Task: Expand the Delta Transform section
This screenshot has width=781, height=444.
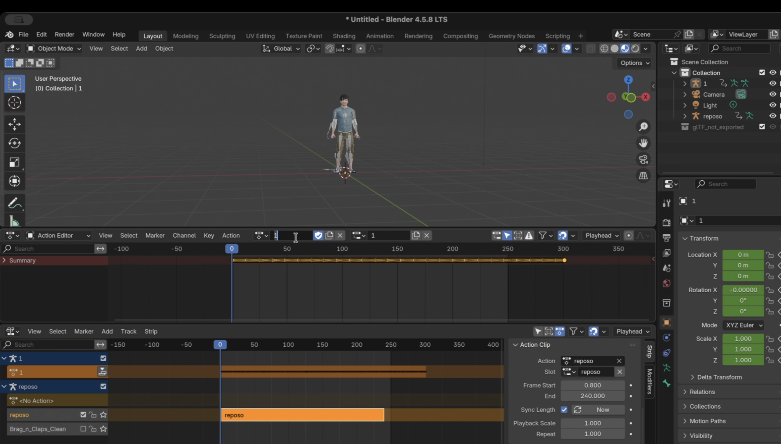Action: coord(719,377)
